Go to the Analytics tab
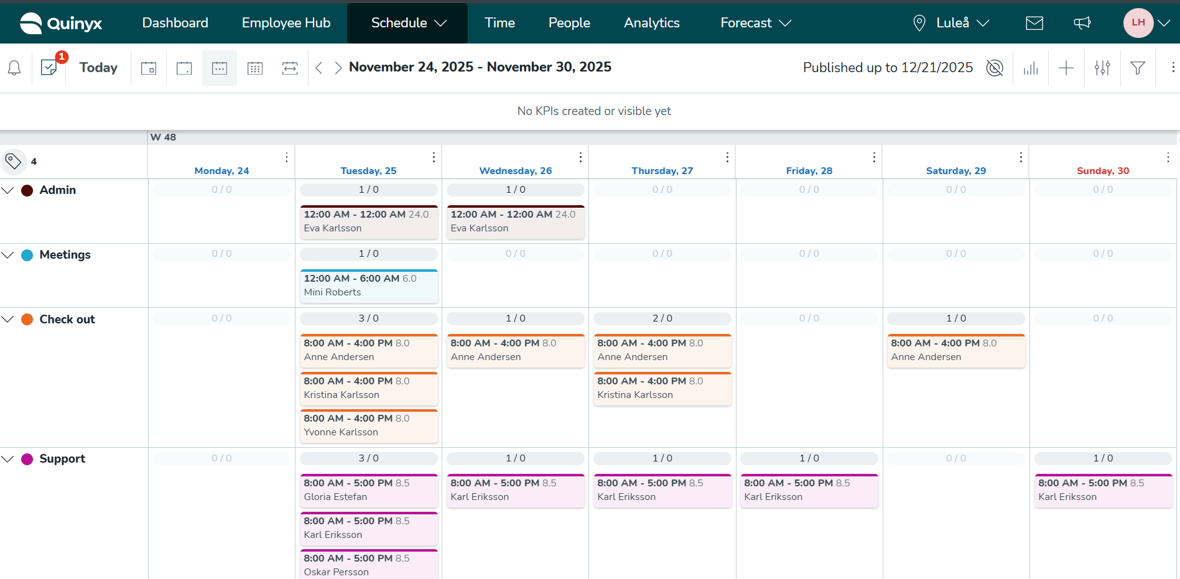This screenshot has width=1180, height=579. pyautogui.click(x=651, y=23)
